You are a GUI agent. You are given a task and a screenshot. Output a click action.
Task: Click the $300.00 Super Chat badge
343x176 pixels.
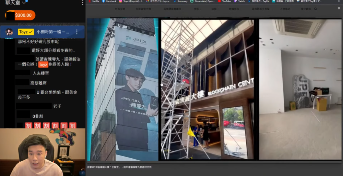(x=21, y=15)
